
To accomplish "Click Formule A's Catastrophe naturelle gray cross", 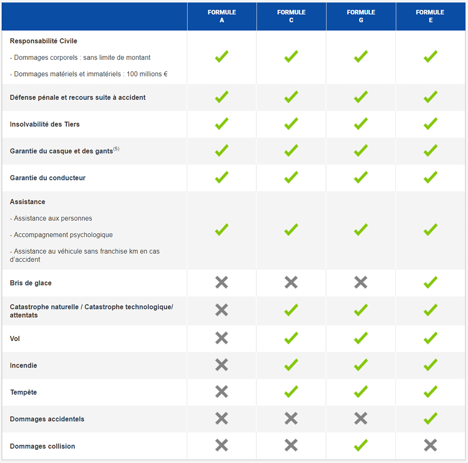I will [222, 310].
